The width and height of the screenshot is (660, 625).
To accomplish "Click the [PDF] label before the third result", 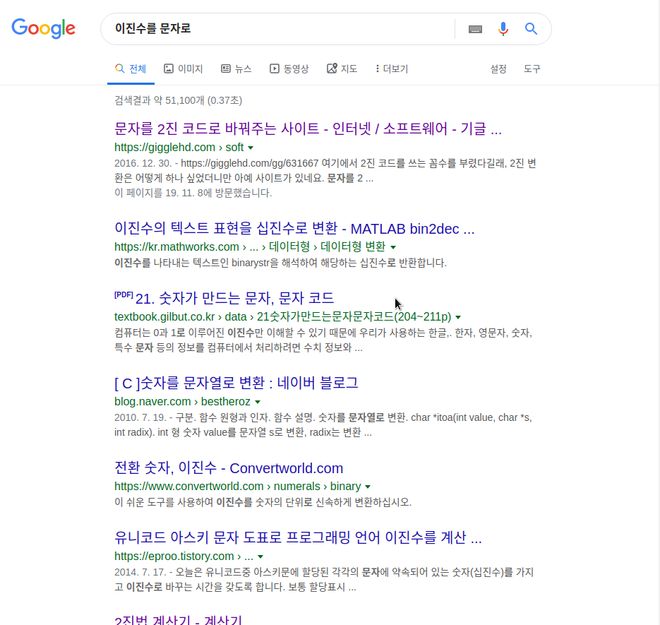I will coord(124,294).
